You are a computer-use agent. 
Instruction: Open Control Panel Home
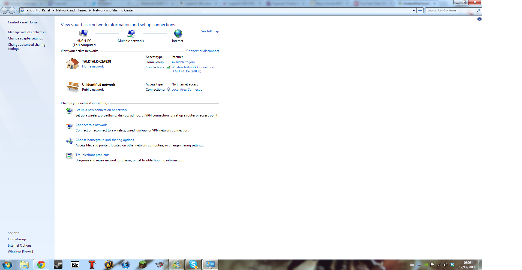pyautogui.click(x=23, y=22)
